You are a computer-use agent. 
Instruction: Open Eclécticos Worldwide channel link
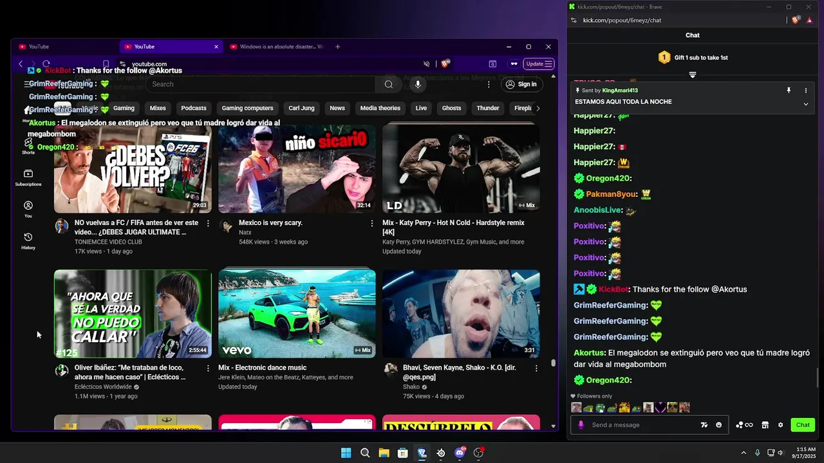click(103, 387)
